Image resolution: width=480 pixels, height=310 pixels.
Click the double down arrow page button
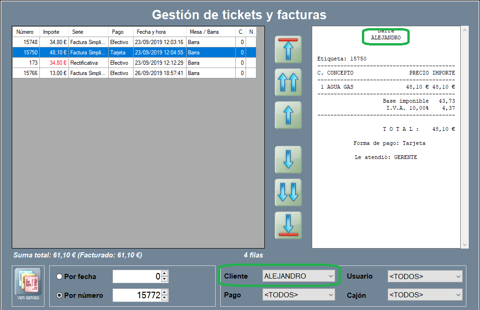(288, 192)
